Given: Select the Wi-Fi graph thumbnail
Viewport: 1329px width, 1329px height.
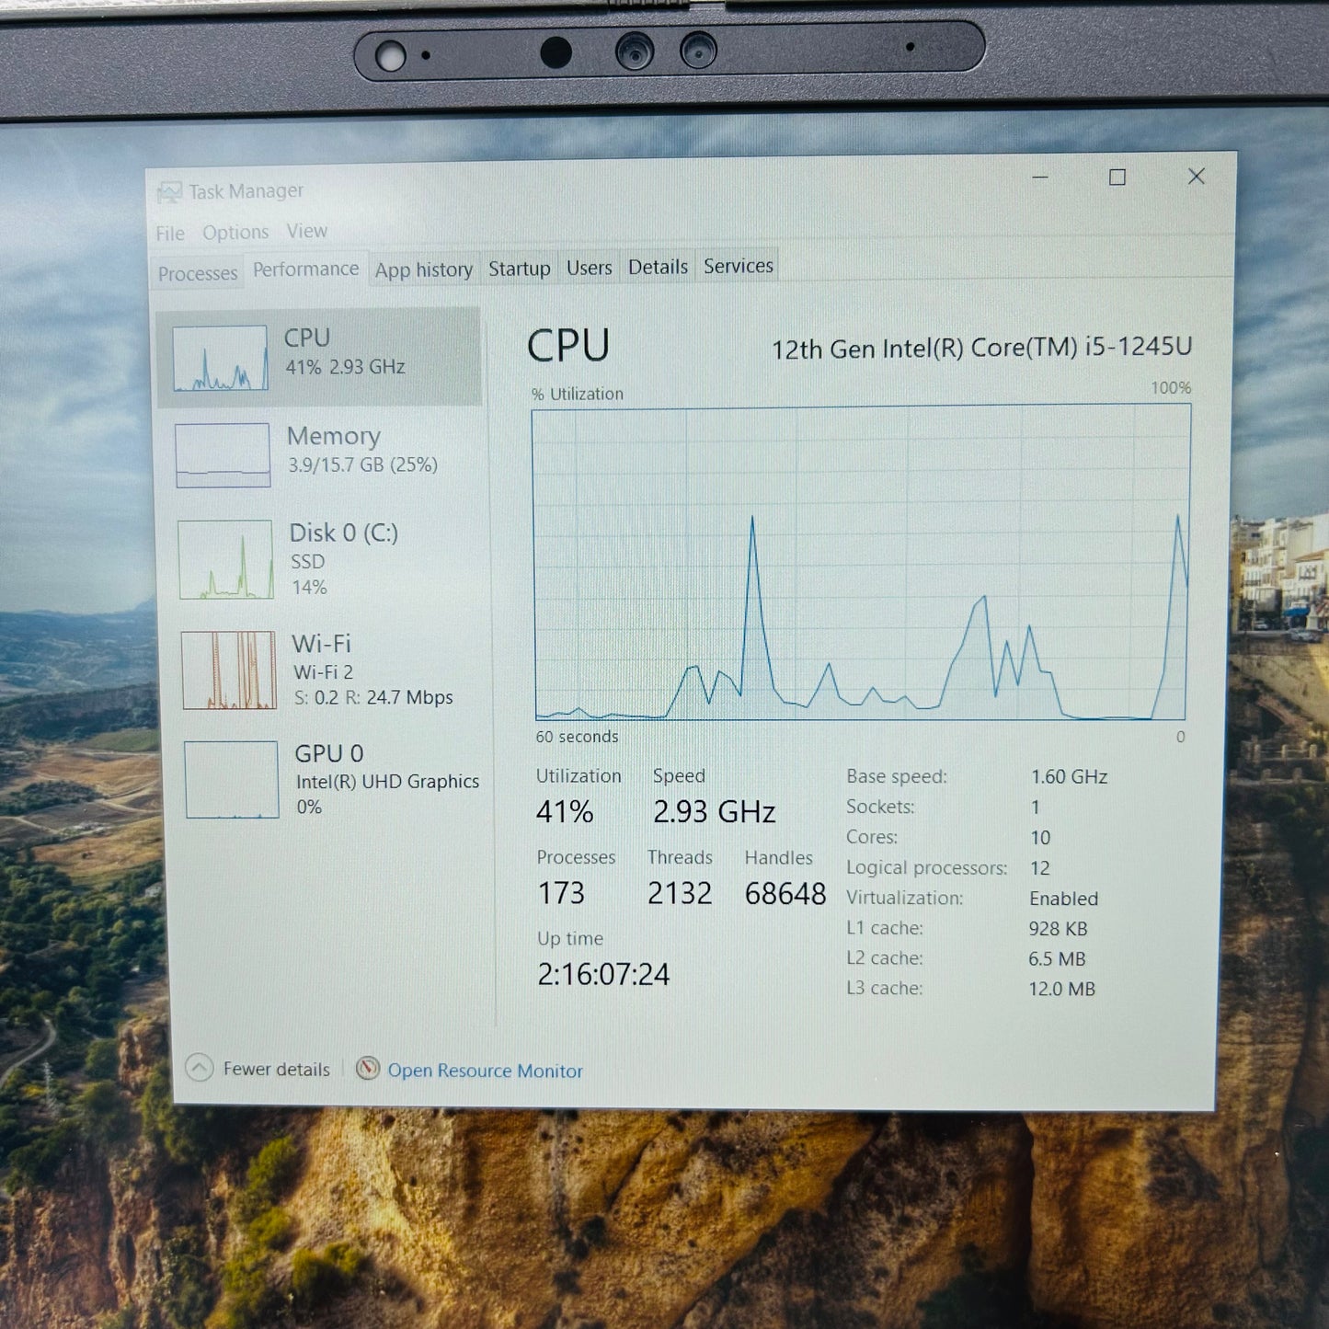Looking at the screenshot, I should [x=228, y=670].
